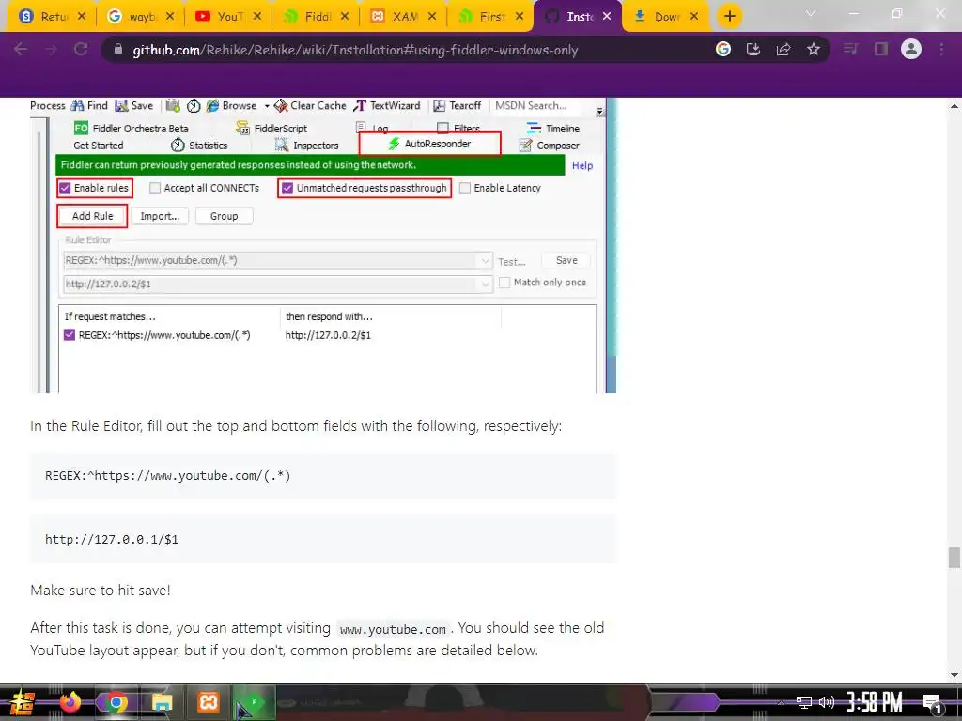Image resolution: width=962 pixels, height=721 pixels.
Task: Click Group button in Fiddler image
Action: [x=224, y=216]
